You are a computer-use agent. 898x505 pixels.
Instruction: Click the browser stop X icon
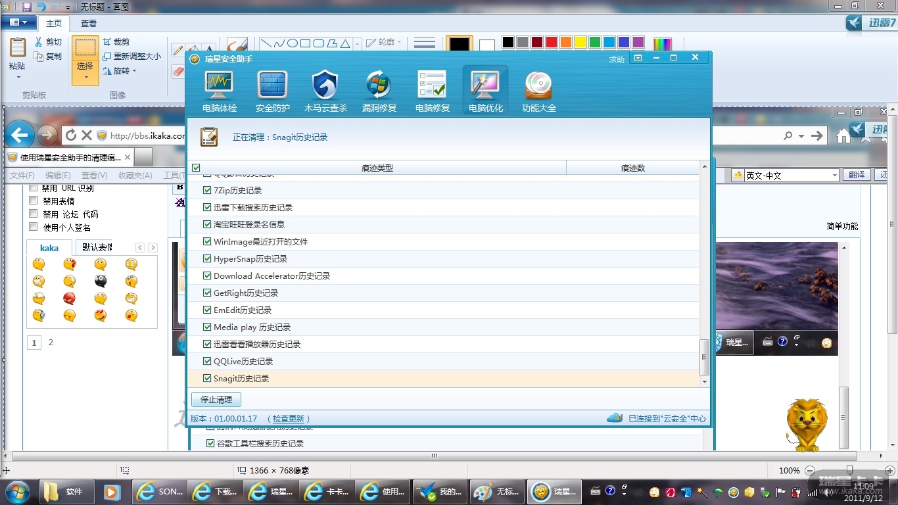pos(86,135)
